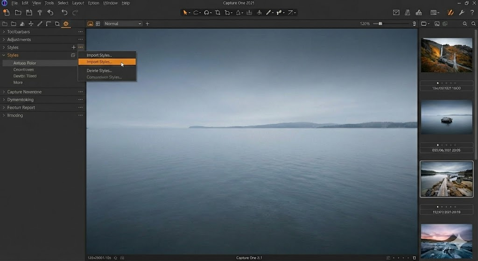Open the library folder tool tab
The width and height of the screenshot is (478, 261).
(x=5, y=23)
